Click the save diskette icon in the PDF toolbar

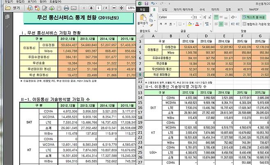(59, 8)
